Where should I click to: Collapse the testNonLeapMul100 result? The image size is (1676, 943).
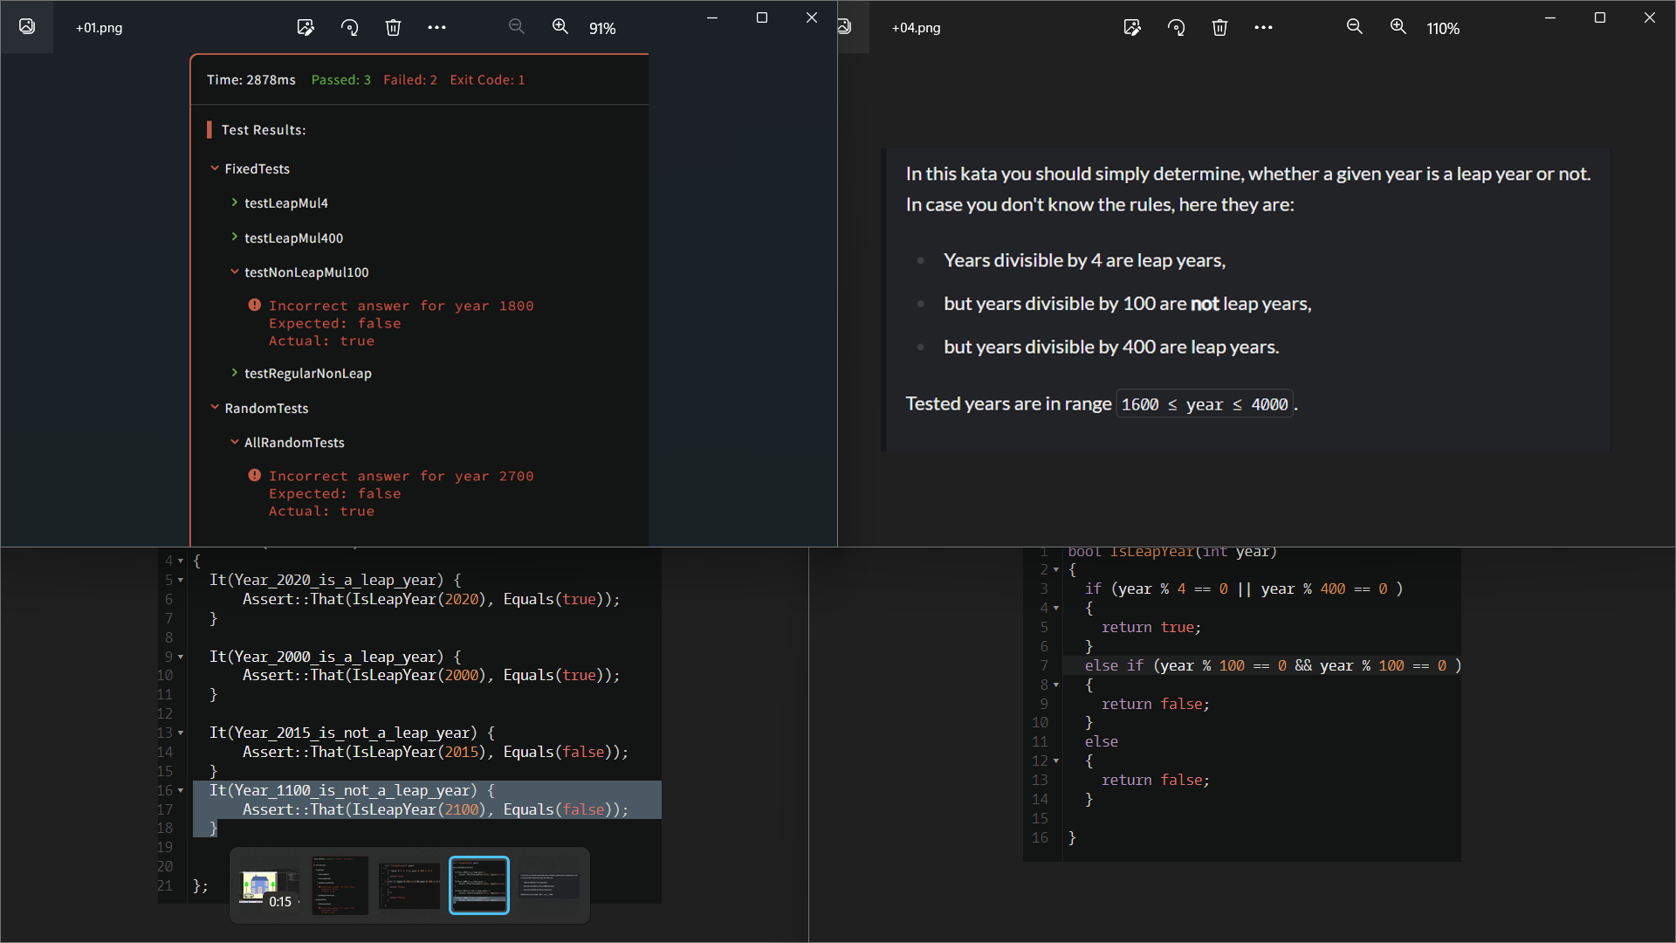click(x=234, y=272)
